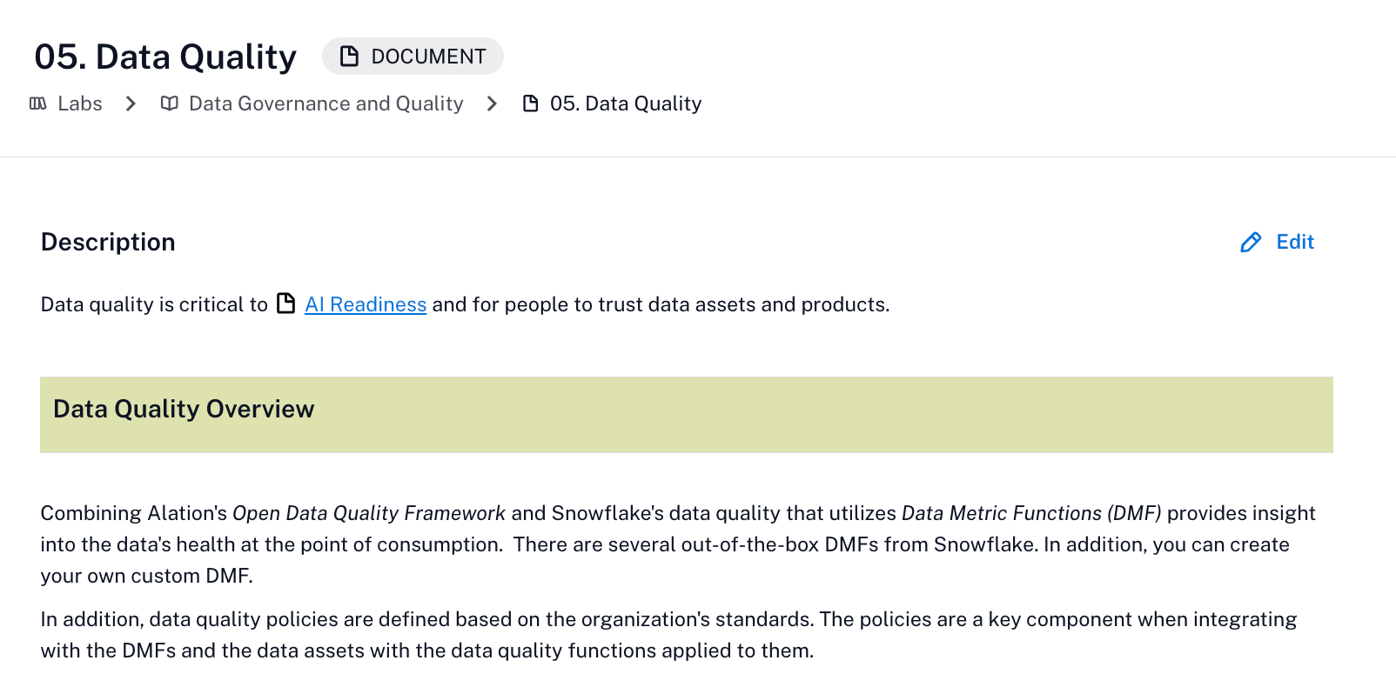Click the Labs breadcrumb books icon
The height and width of the screenshot is (694, 1396).
[38, 103]
